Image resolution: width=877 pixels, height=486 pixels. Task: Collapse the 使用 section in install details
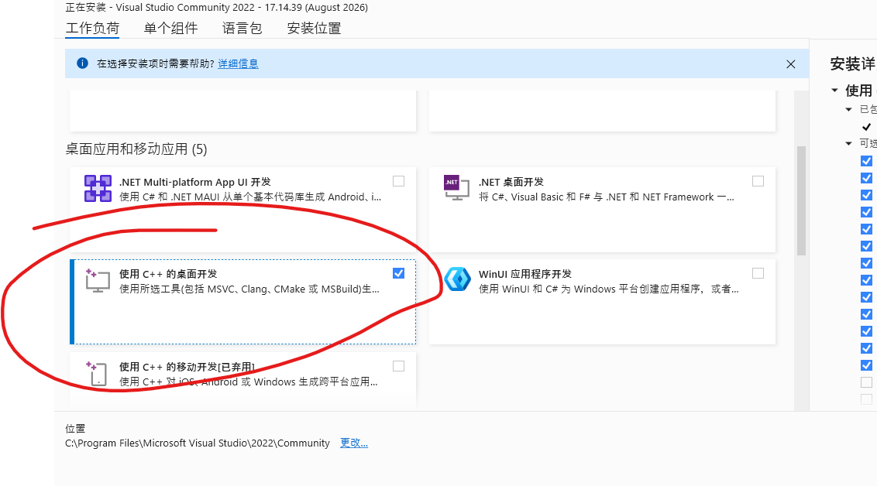[834, 90]
